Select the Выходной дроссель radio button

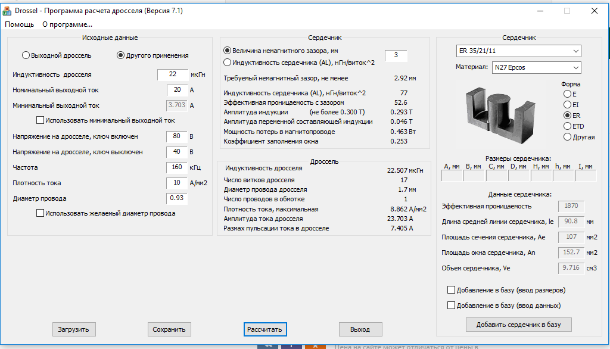[26, 55]
